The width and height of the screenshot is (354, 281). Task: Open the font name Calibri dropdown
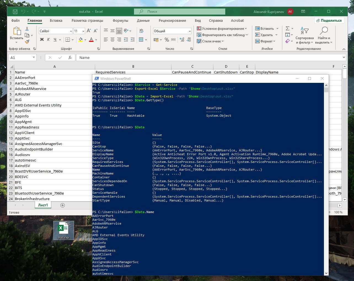tap(71, 31)
